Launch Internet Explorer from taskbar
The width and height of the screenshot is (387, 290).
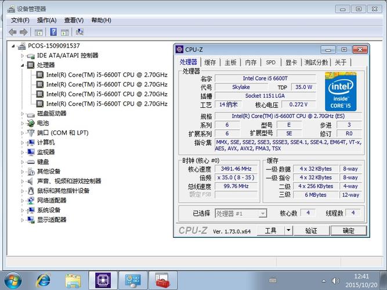43,281
